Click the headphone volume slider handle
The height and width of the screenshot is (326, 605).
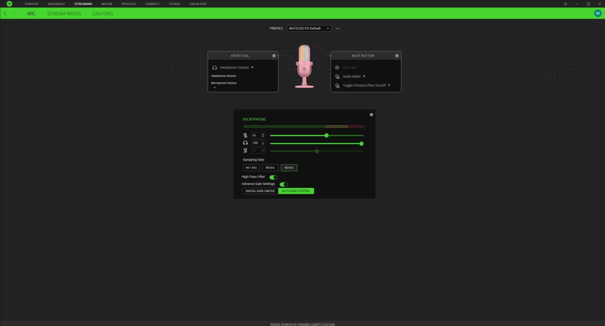click(361, 144)
